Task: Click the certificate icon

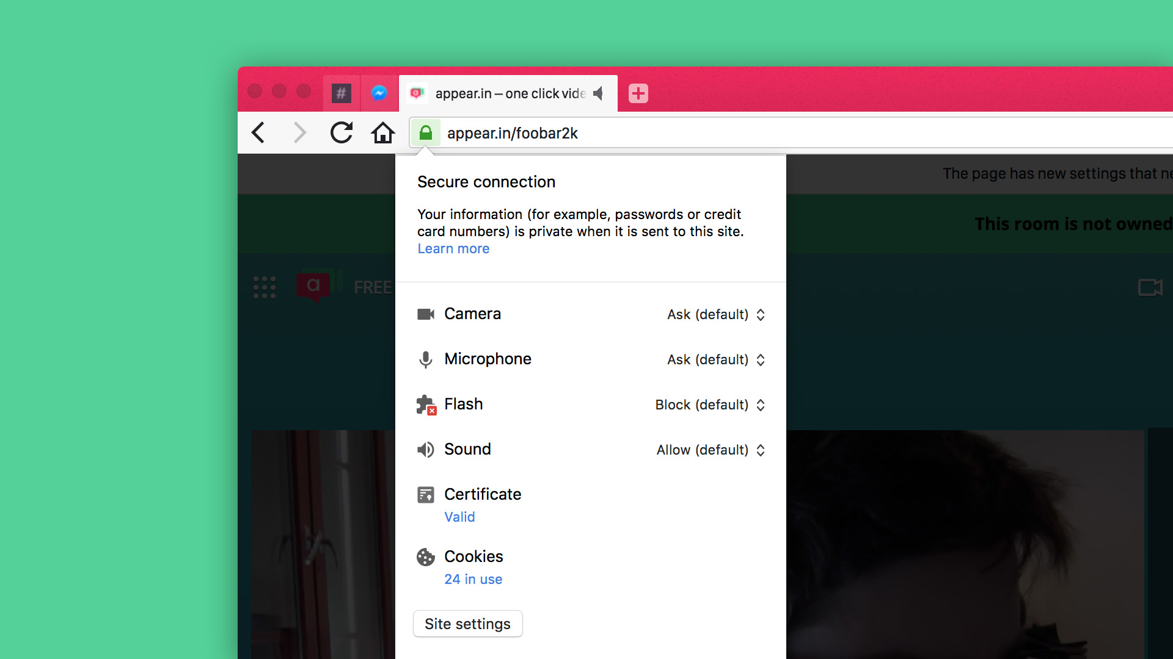Action: point(425,494)
